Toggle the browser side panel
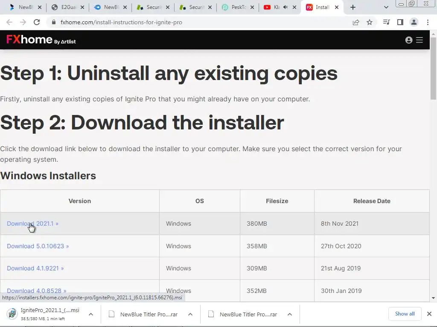 coord(400,22)
